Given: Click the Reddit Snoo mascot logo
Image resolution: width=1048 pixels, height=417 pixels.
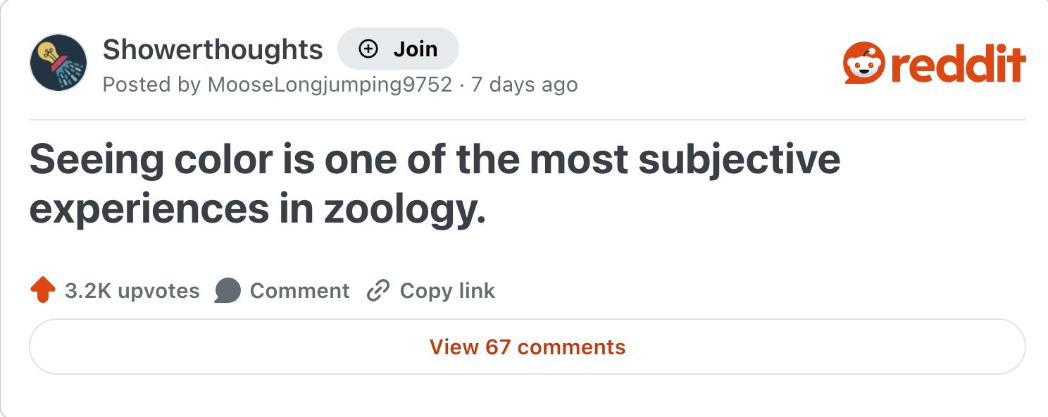Looking at the screenshot, I should click(862, 64).
